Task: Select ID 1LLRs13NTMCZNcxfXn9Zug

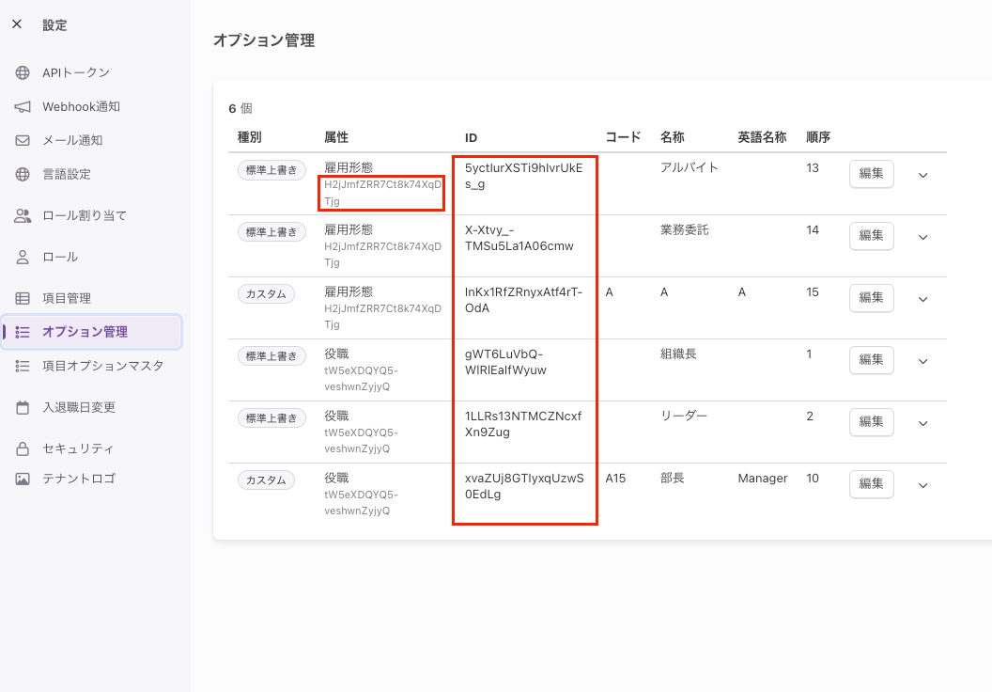Action: click(x=523, y=424)
